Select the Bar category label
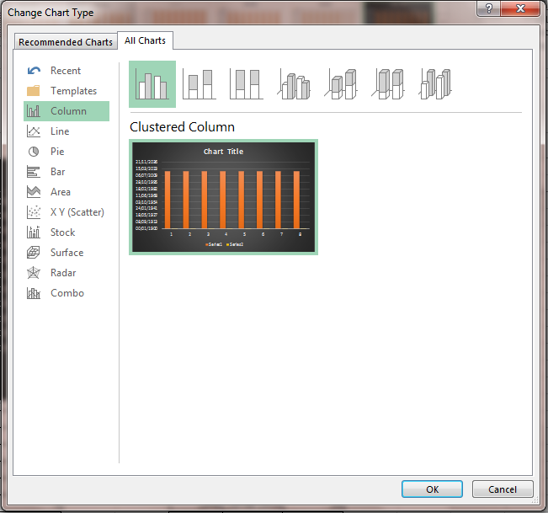Image resolution: width=548 pixels, height=513 pixels. click(x=58, y=172)
